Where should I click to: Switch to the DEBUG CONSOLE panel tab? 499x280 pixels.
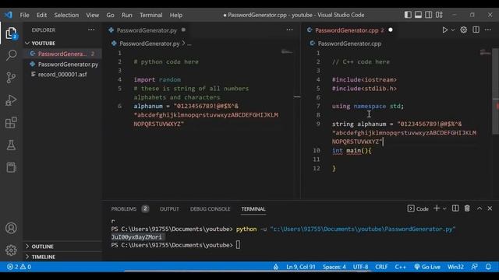(210, 209)
